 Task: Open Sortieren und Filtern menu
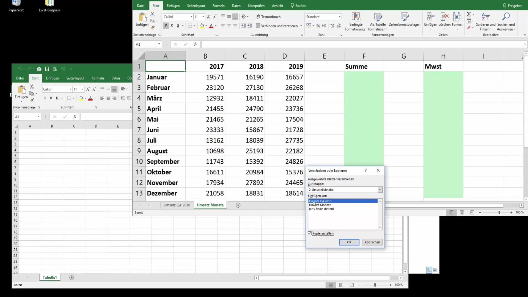click(486, 22)
